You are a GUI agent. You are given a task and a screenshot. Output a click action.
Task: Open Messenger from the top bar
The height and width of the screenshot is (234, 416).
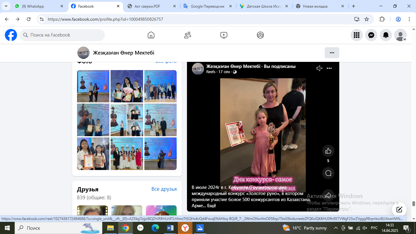371,35
